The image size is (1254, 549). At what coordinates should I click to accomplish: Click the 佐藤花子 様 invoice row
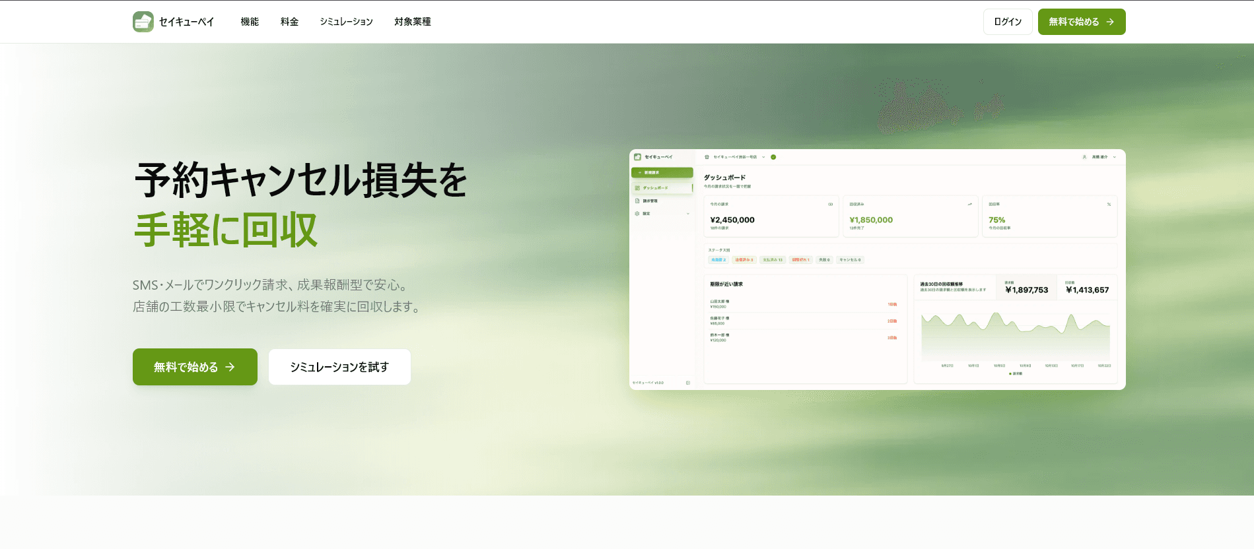pos(804,321)
